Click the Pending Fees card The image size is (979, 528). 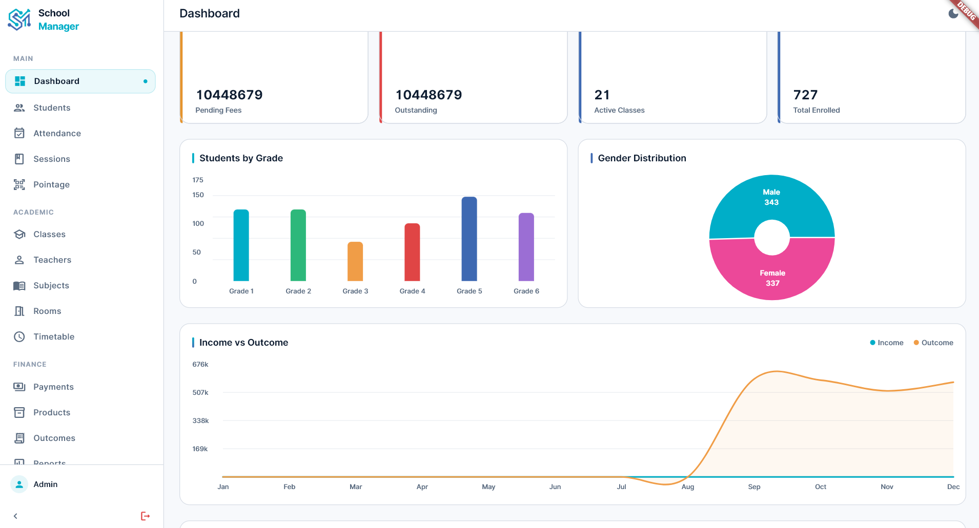click(x=274, y=77)
